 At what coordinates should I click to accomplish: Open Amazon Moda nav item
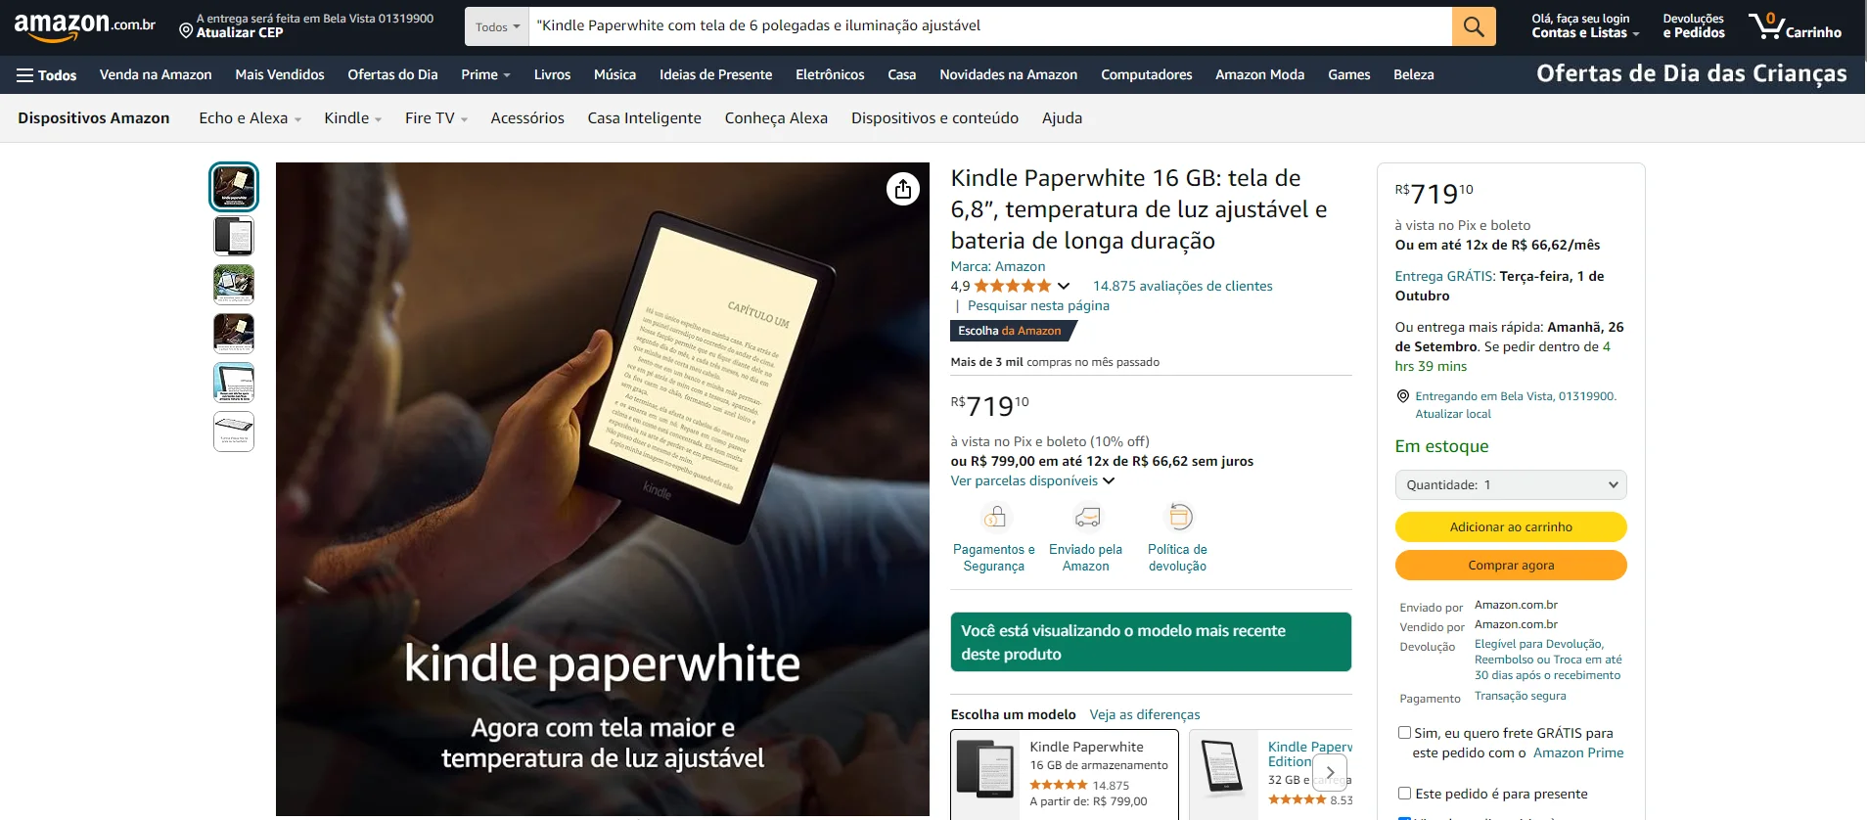1259,74
